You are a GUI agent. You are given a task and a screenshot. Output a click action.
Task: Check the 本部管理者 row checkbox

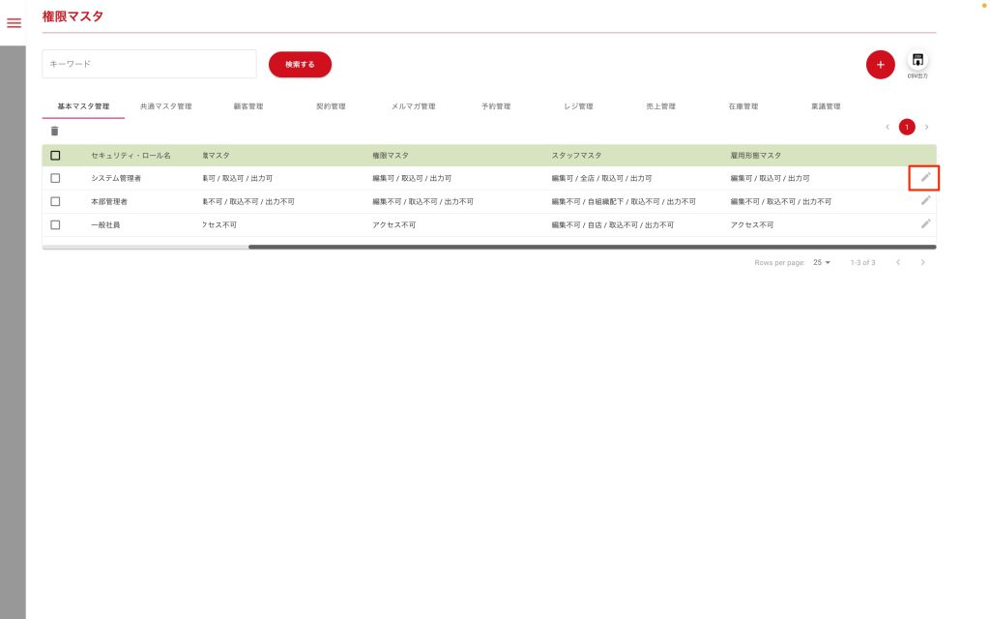[x=55, y=201]
